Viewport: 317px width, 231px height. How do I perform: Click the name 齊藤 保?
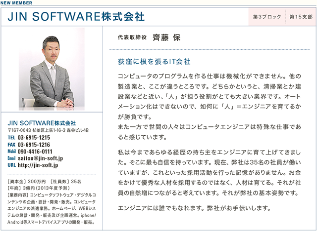166,38
